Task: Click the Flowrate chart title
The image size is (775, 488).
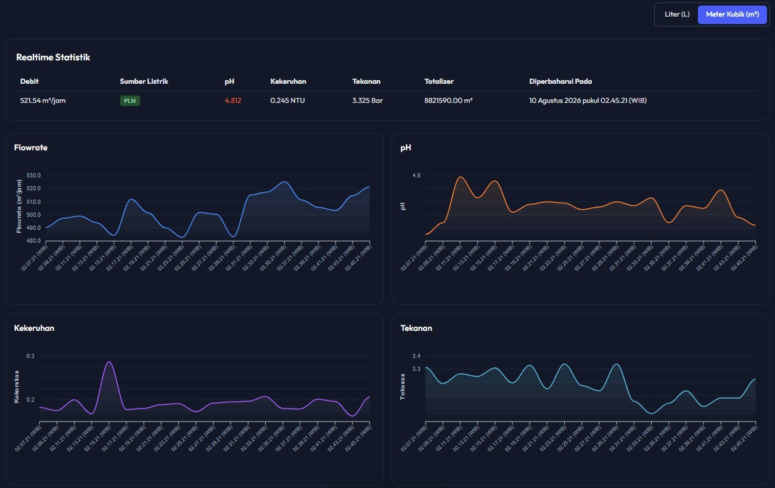Action: coord(31,147)
